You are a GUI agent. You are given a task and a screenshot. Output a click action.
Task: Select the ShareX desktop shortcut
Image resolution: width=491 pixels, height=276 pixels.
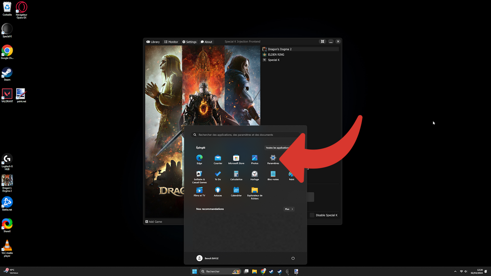tap(7, 225)
